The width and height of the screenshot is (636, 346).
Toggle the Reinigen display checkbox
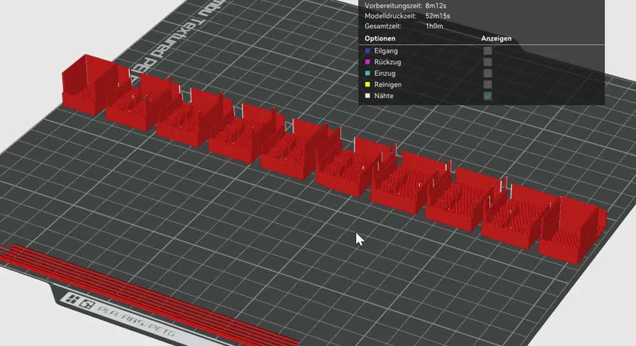488,85
